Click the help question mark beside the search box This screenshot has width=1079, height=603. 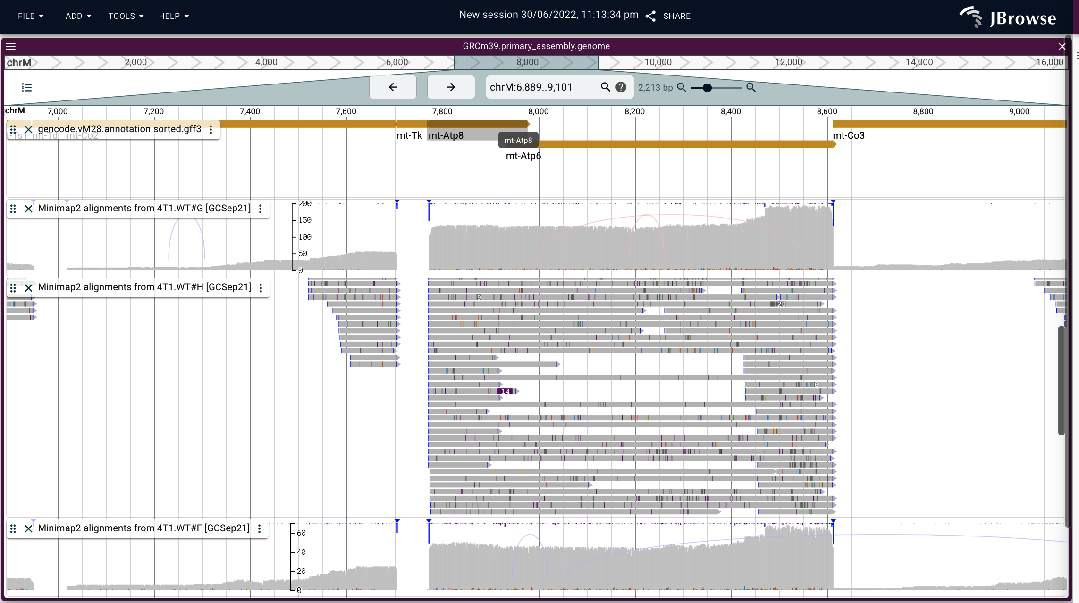tap(621, 87)
